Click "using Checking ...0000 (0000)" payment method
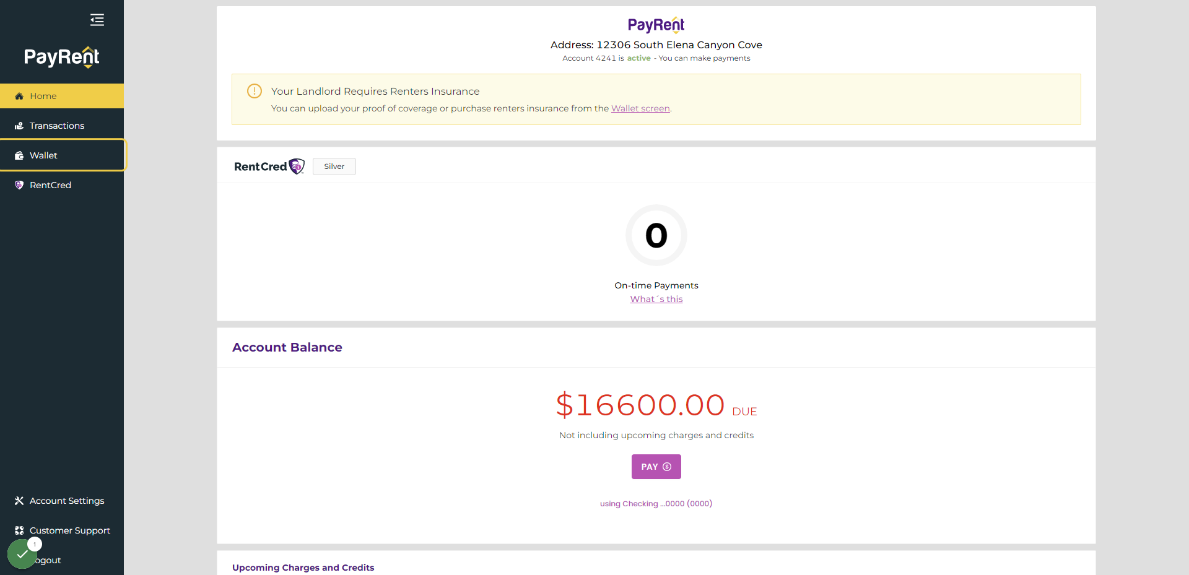The height and width of the screenshot is (575, 1189). [x=656, y=504]
